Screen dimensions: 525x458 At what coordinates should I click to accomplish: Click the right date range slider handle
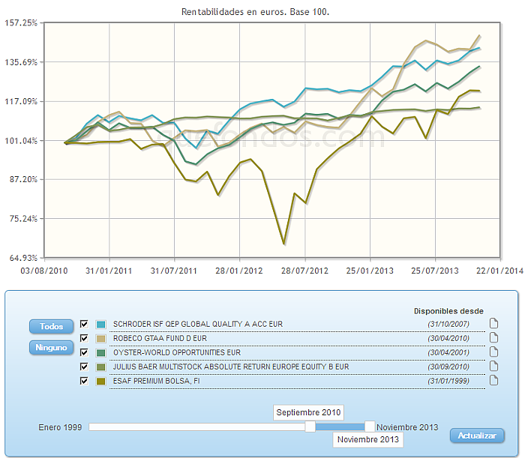(x=370, y=427)
